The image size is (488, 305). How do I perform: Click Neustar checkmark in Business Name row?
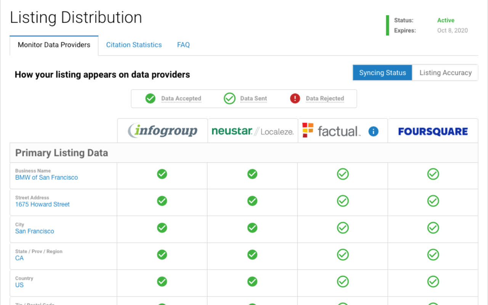(252, 174)
